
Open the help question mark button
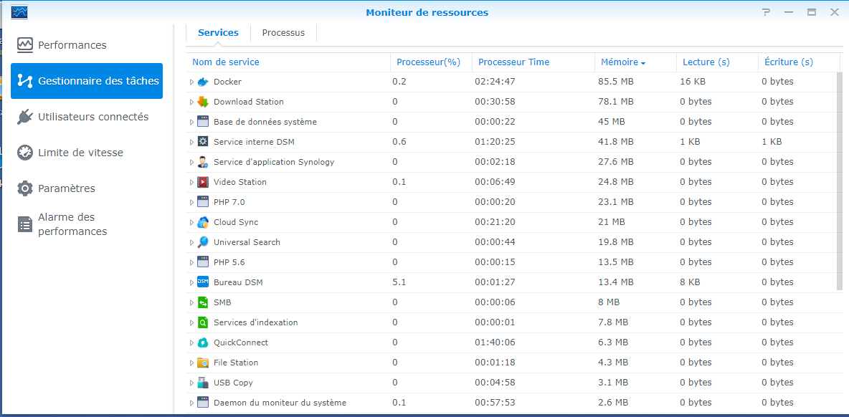tap(787, 12)
